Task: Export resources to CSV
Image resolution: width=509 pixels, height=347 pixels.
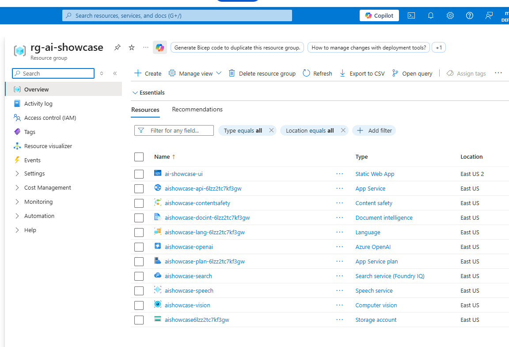Action: tap(362, 73)
